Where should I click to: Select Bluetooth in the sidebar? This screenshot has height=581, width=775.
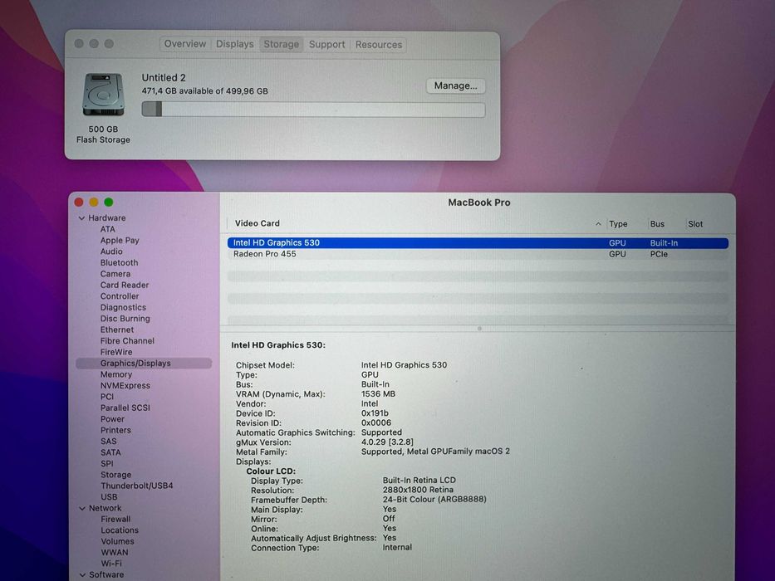[119, 263]
